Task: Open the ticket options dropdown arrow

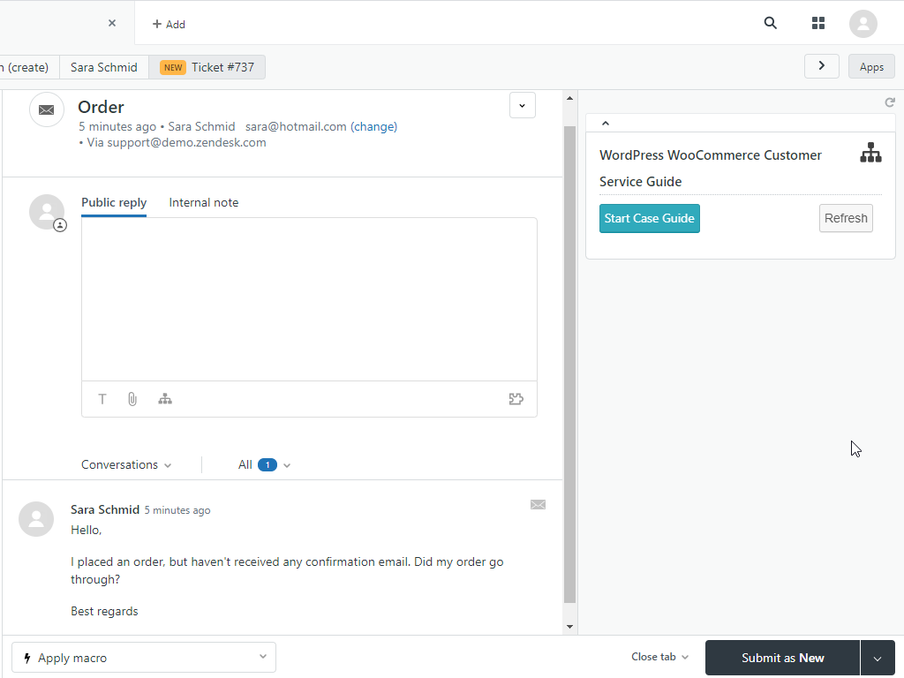Action: (523, 105)
